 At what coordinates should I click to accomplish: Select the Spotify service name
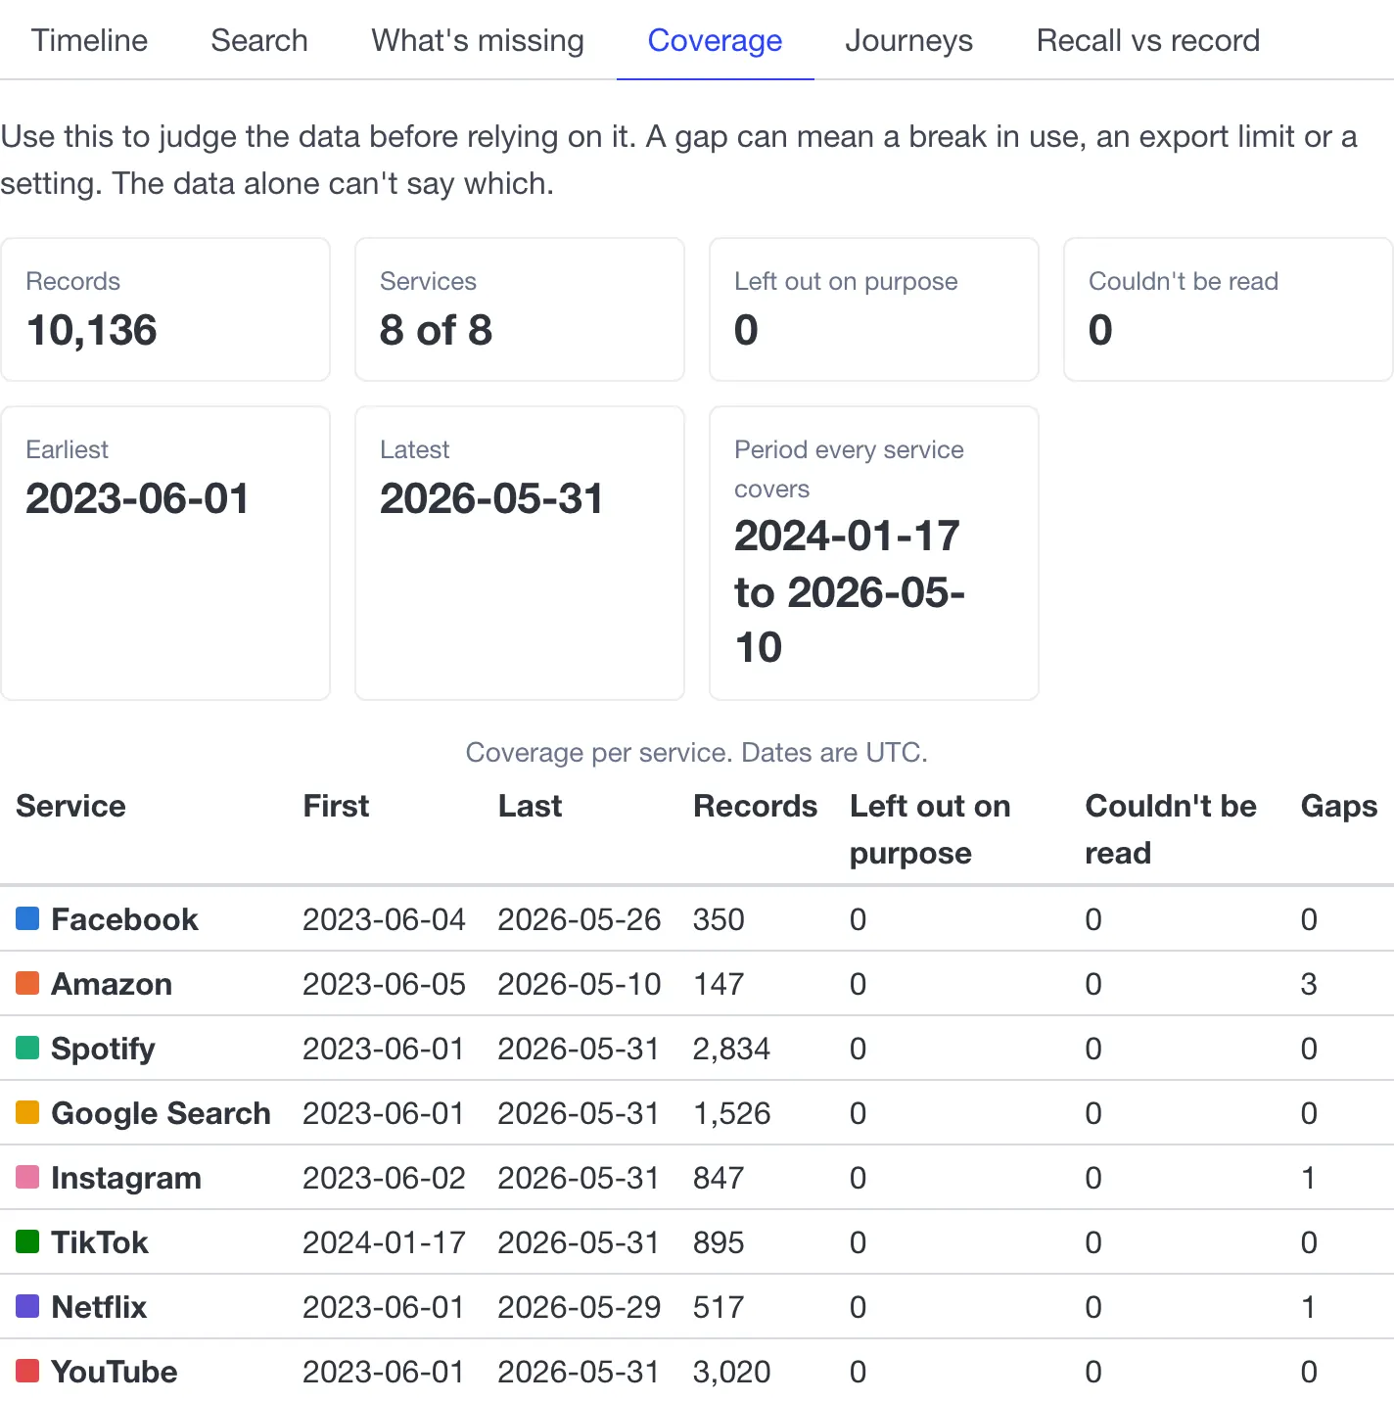[x=103, y=1049]
